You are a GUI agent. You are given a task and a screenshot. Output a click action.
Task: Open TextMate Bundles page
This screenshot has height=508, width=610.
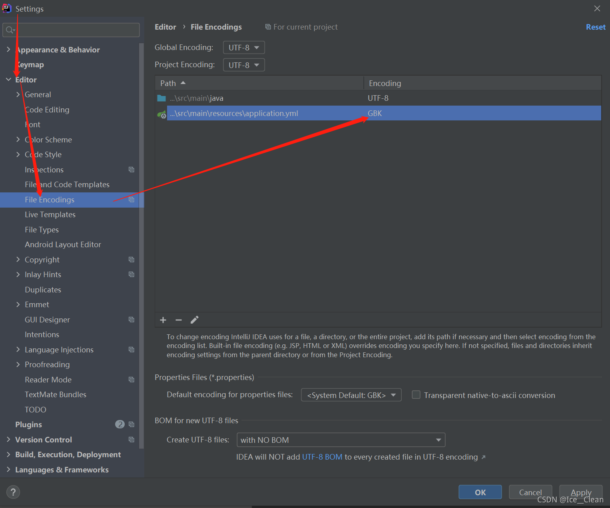click(x=56, y=394)
